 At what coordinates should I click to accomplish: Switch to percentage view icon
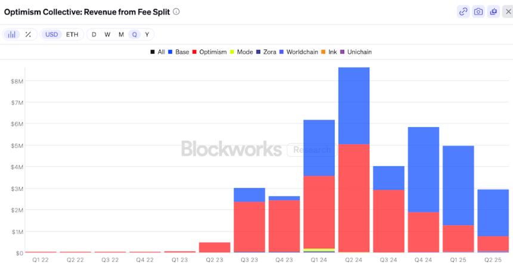tap(28, 35)
